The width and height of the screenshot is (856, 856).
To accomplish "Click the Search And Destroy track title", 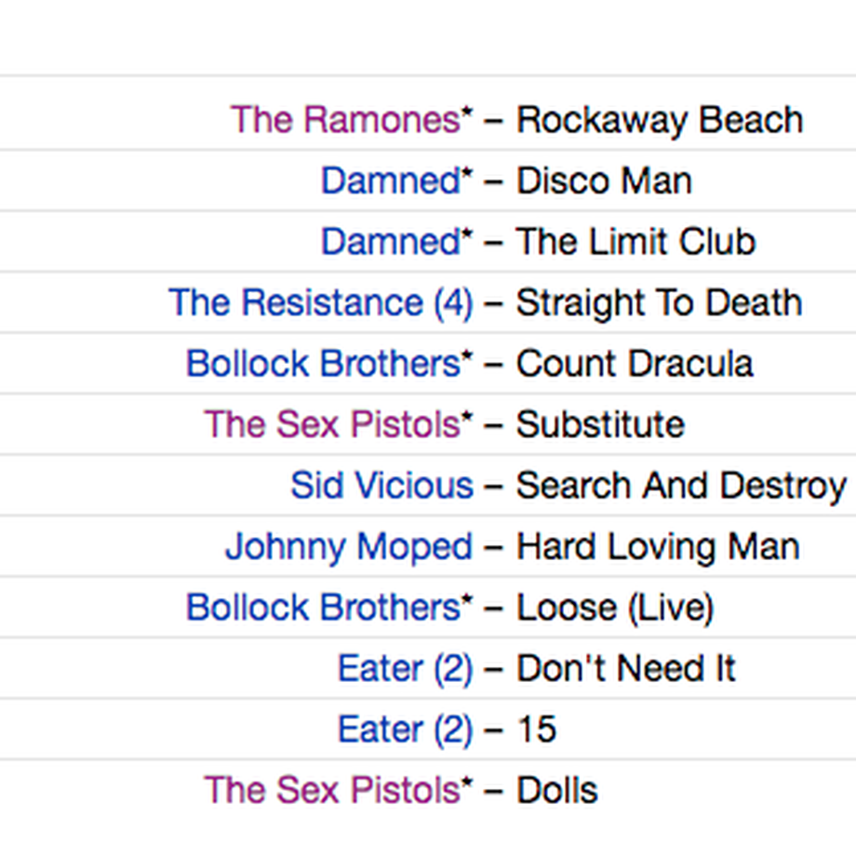I will pos(681,486).
